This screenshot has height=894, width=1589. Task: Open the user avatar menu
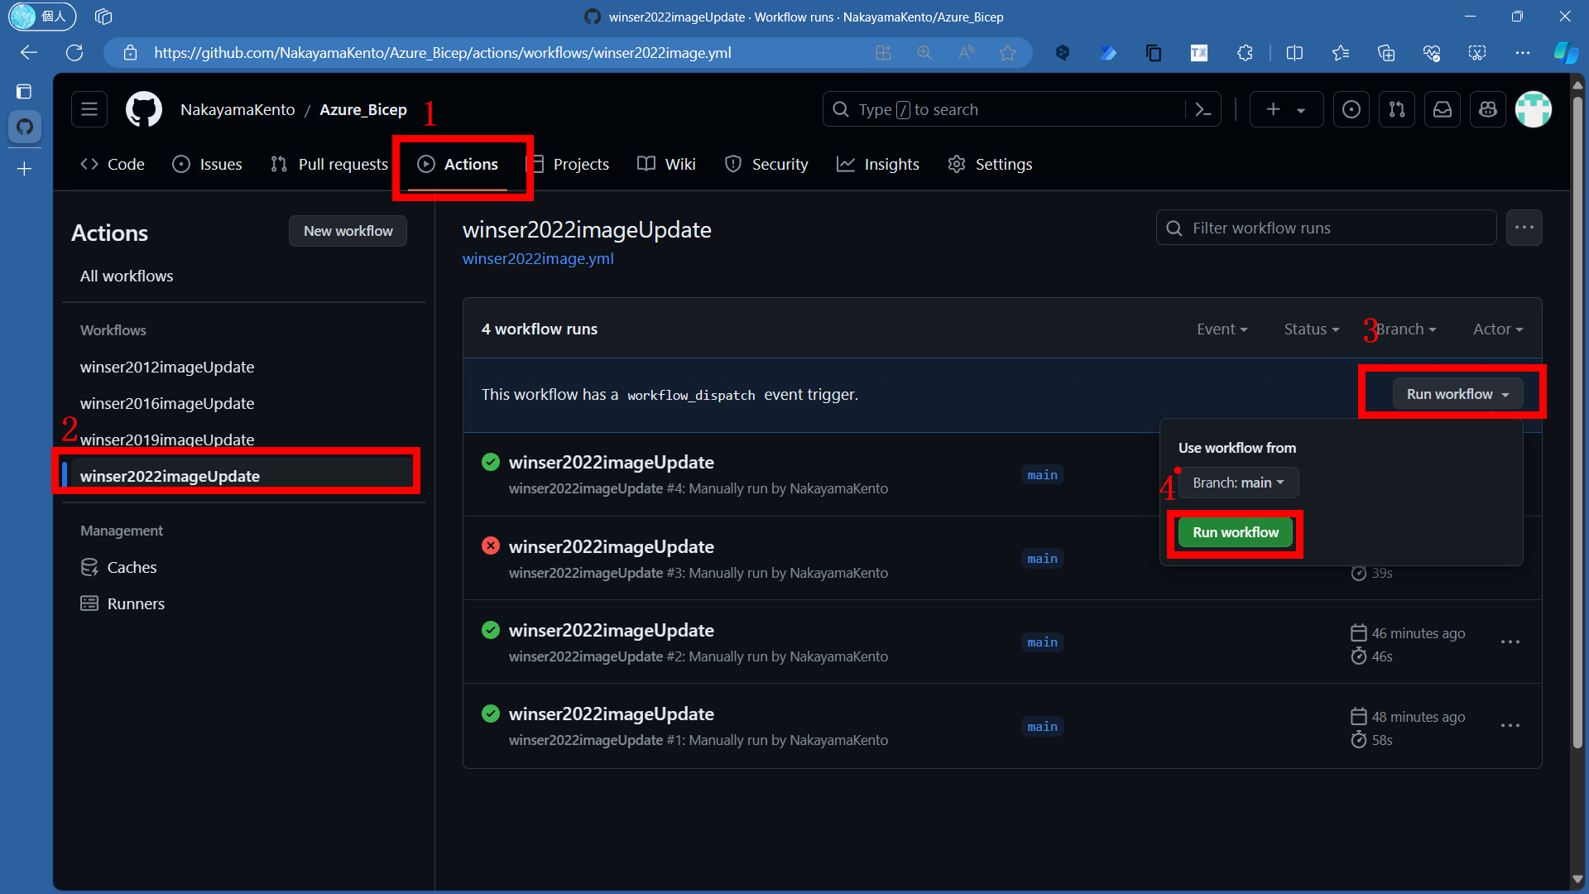tap(1534, 109)
